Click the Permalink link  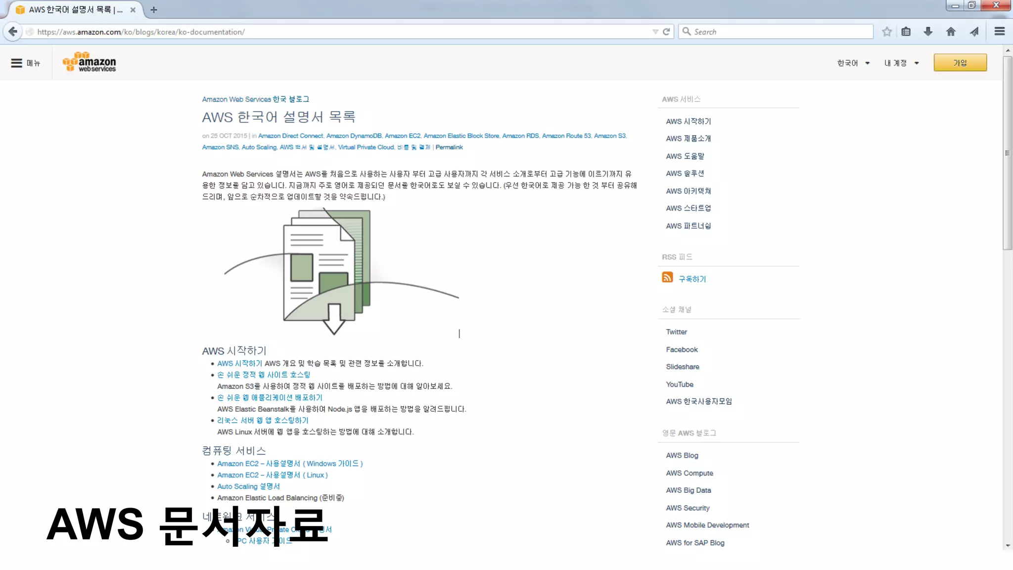[x=449, y=147]
